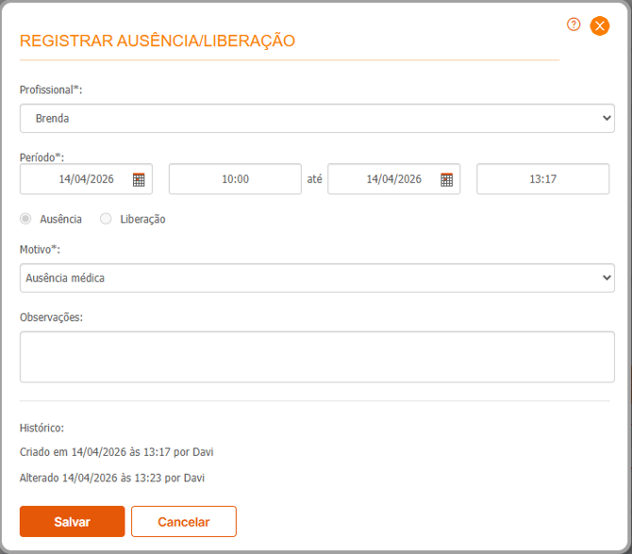Screen dimensions: 632x554
Task: Click the Observações label
Action: [x=51, y=317]
